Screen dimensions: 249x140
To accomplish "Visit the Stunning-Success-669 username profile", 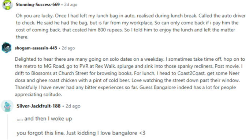I will click(x=38, y=4).
